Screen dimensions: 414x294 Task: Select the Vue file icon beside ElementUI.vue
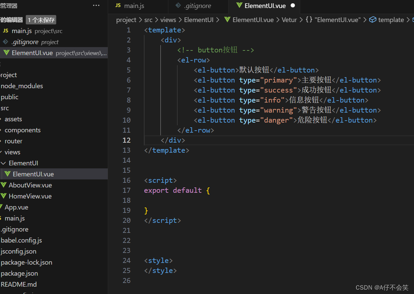(7, 174)
